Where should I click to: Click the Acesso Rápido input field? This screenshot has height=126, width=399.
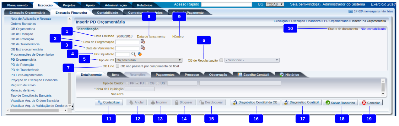click(x=226, y=5)
